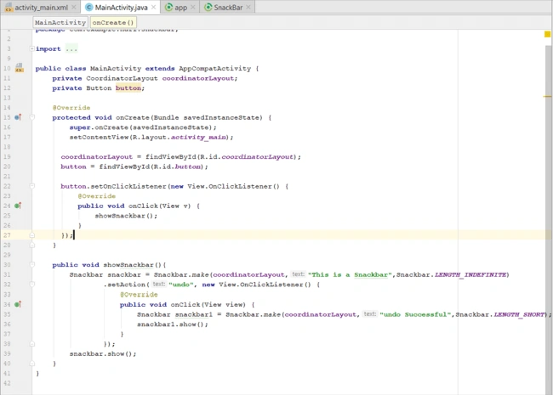Click line number 27 in gutter

(7, 235)
